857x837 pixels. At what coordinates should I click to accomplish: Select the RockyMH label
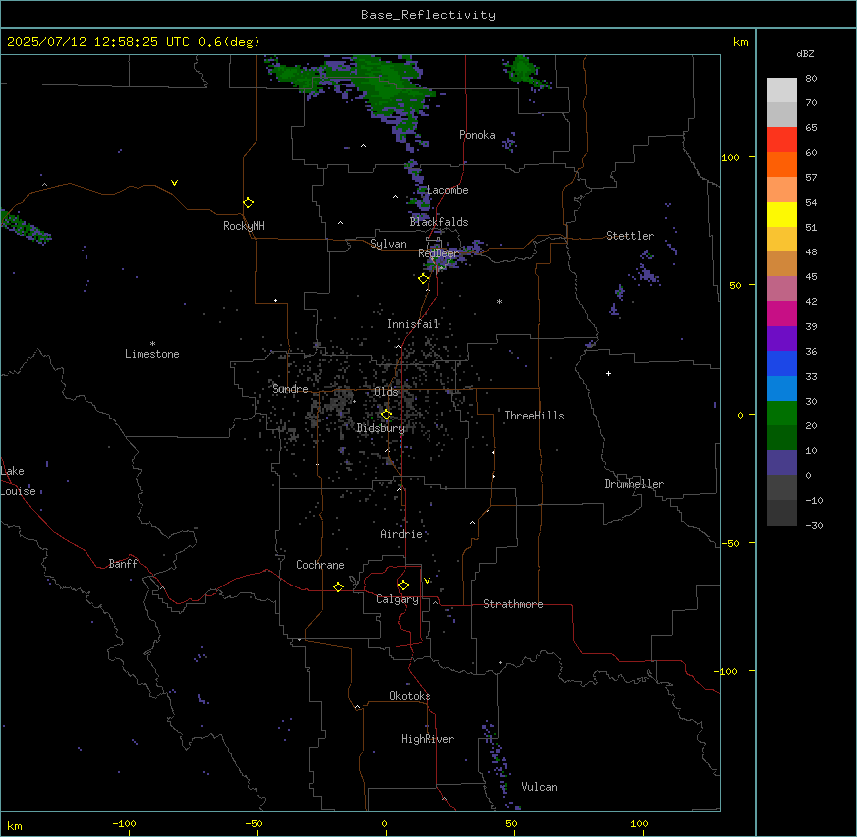[x=244, y=226]
